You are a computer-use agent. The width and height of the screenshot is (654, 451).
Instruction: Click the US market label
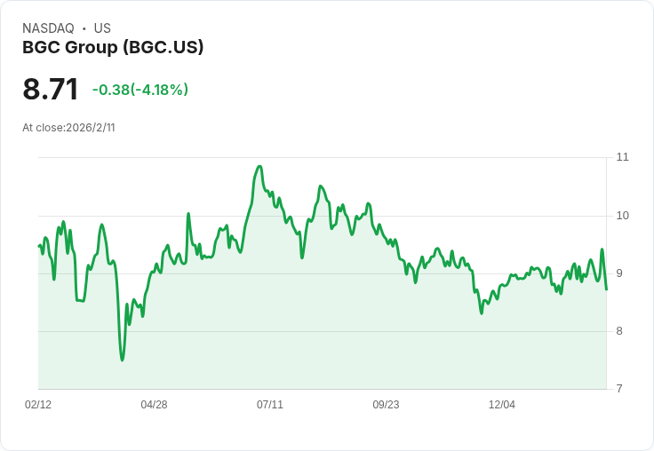point(102,28)
